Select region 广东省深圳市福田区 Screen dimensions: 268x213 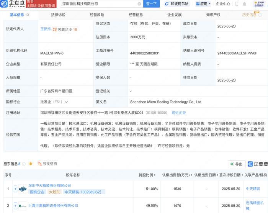pyautogui.click(x=56, y=91)
